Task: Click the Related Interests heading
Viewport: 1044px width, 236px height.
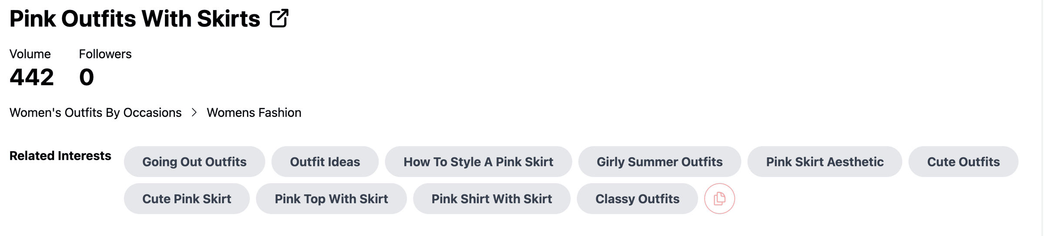Action: (x=60, y=156)
